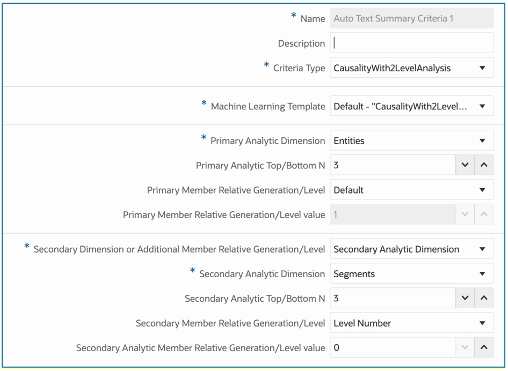Decrease Primary Analytic Top/Bottom N value
Viewport: 508px width, 371px height.
point(465,166)
